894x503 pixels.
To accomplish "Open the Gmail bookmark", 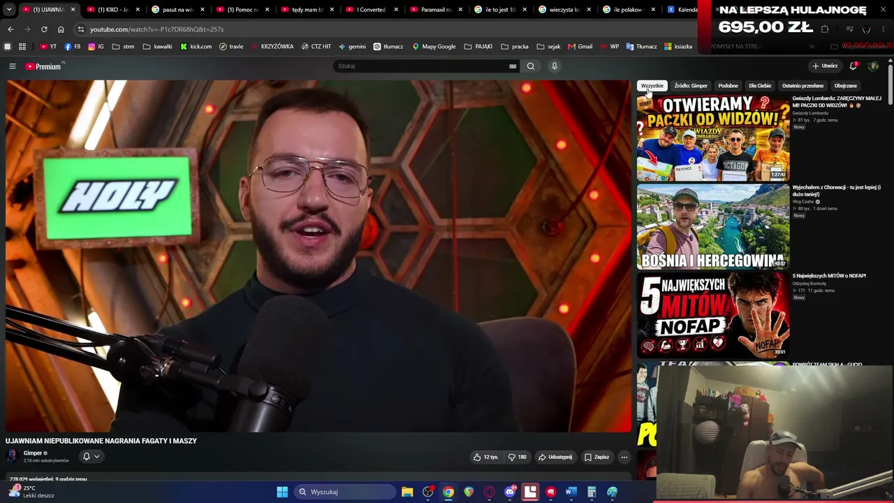I will [x=580, y=47].
